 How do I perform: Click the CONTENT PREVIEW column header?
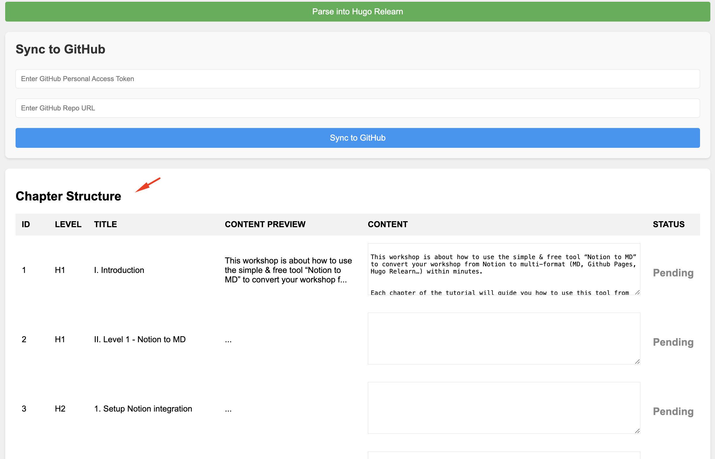265,224
